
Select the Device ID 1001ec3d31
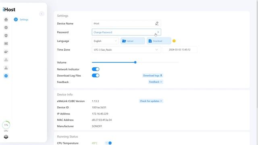coord(99,108)
